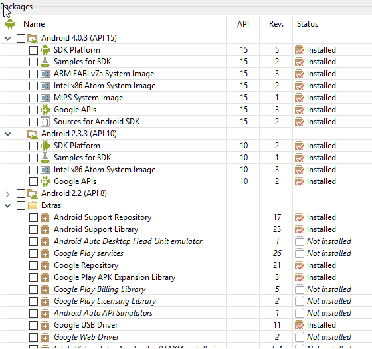Click the Google APIs icon in the API 15 group

(45, 110)
